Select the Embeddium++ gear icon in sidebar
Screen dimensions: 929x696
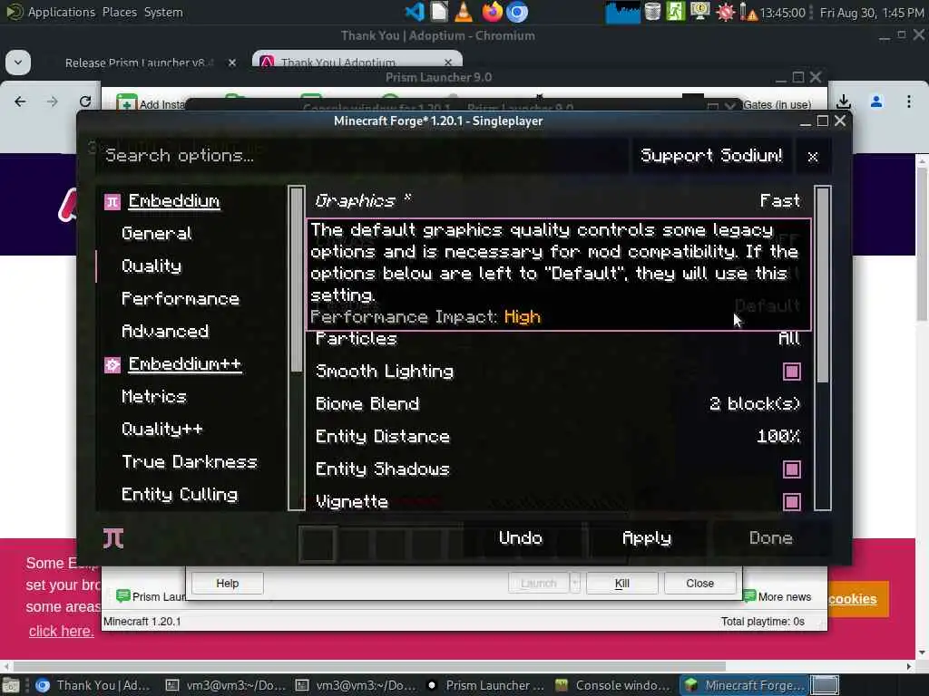(x=112, y=364)
